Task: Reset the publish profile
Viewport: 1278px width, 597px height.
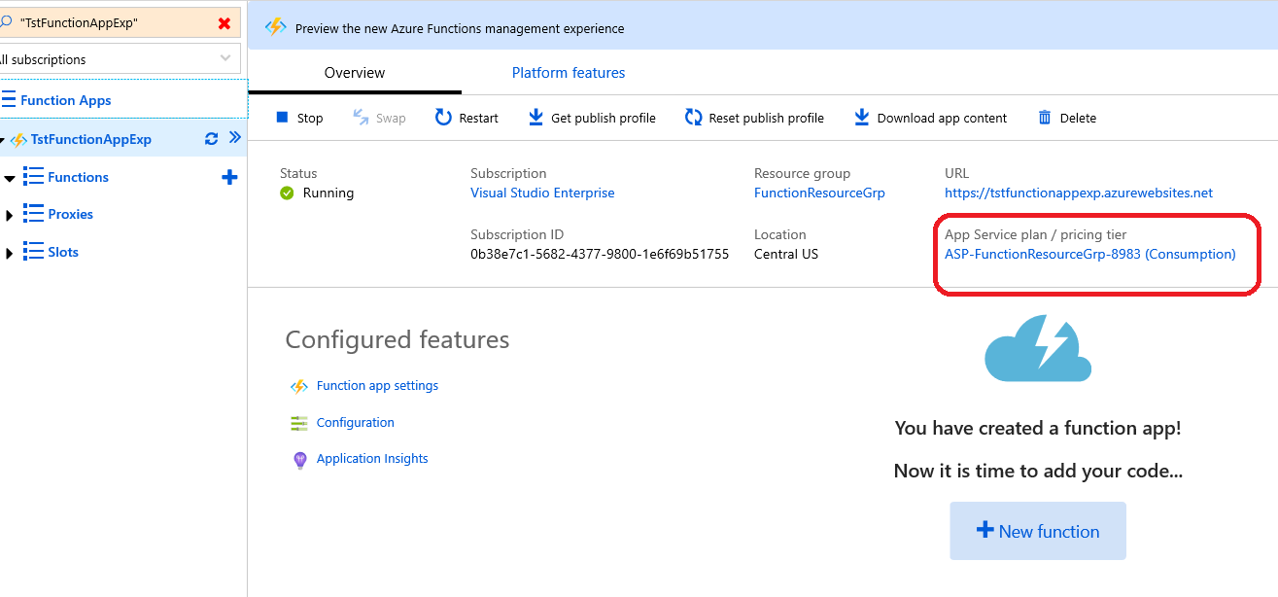Action: coord(754,118)
